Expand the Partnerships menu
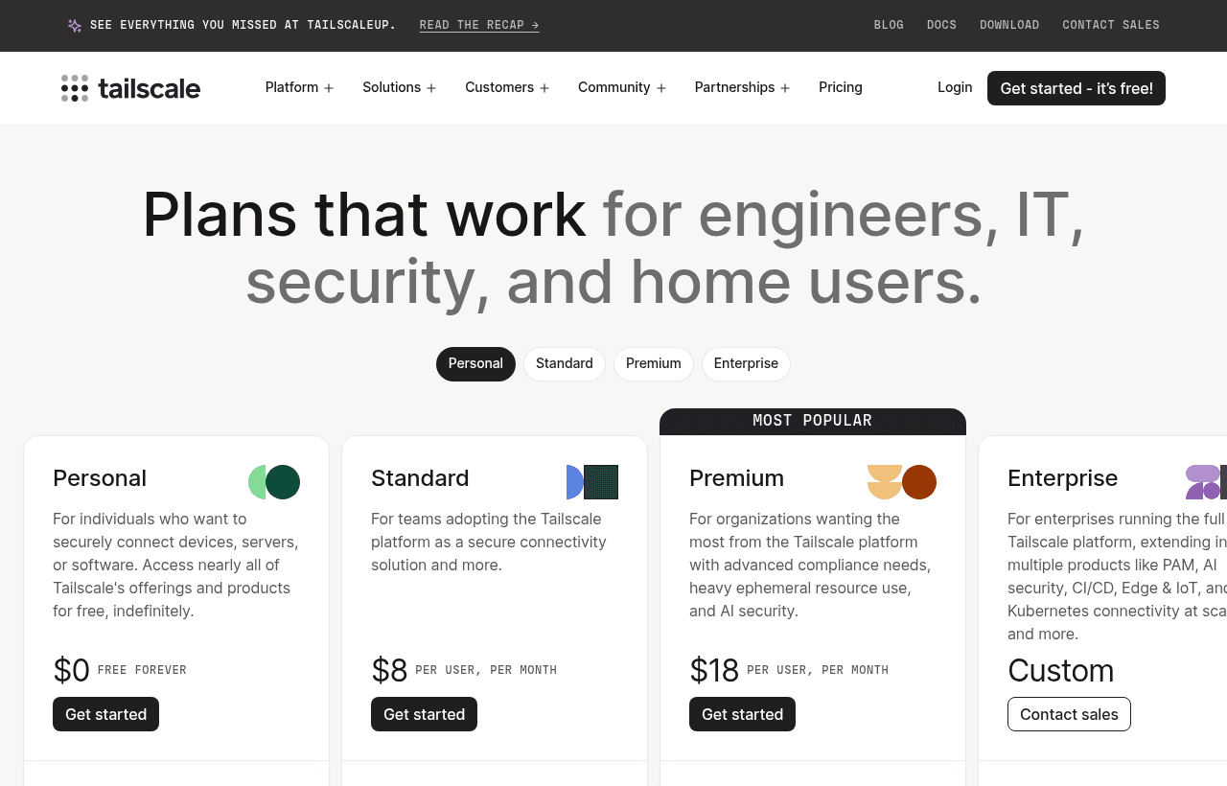This screenshot has height=786, width=1227. coord(742,87)
